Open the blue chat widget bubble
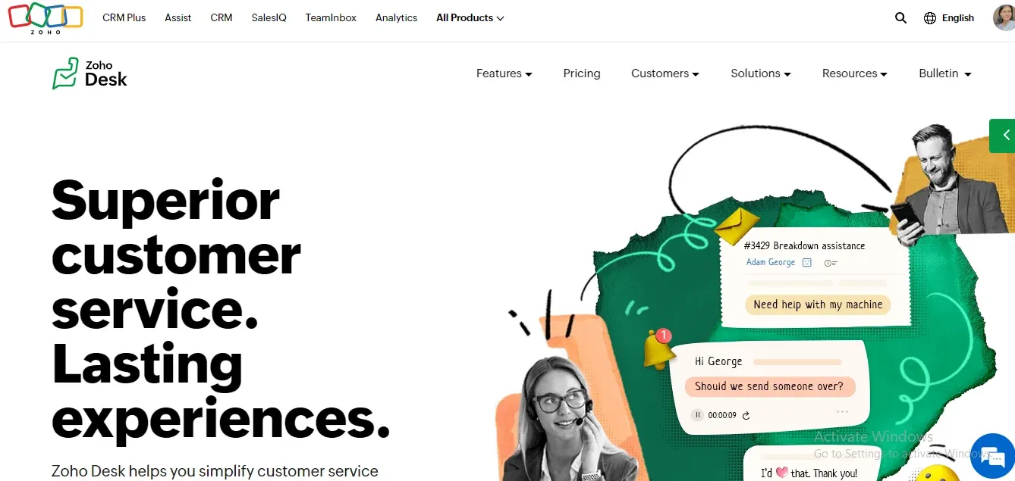This screenshot has height=481, width=1015. 992,456
